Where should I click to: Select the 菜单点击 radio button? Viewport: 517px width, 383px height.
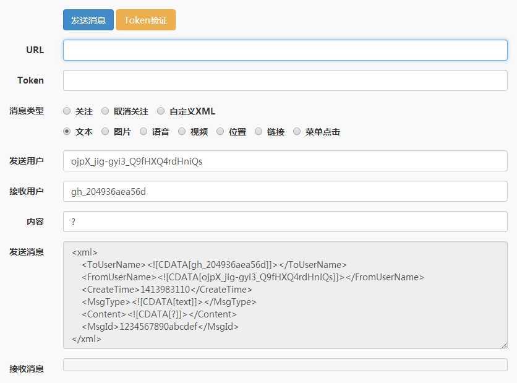pos(297,132)
